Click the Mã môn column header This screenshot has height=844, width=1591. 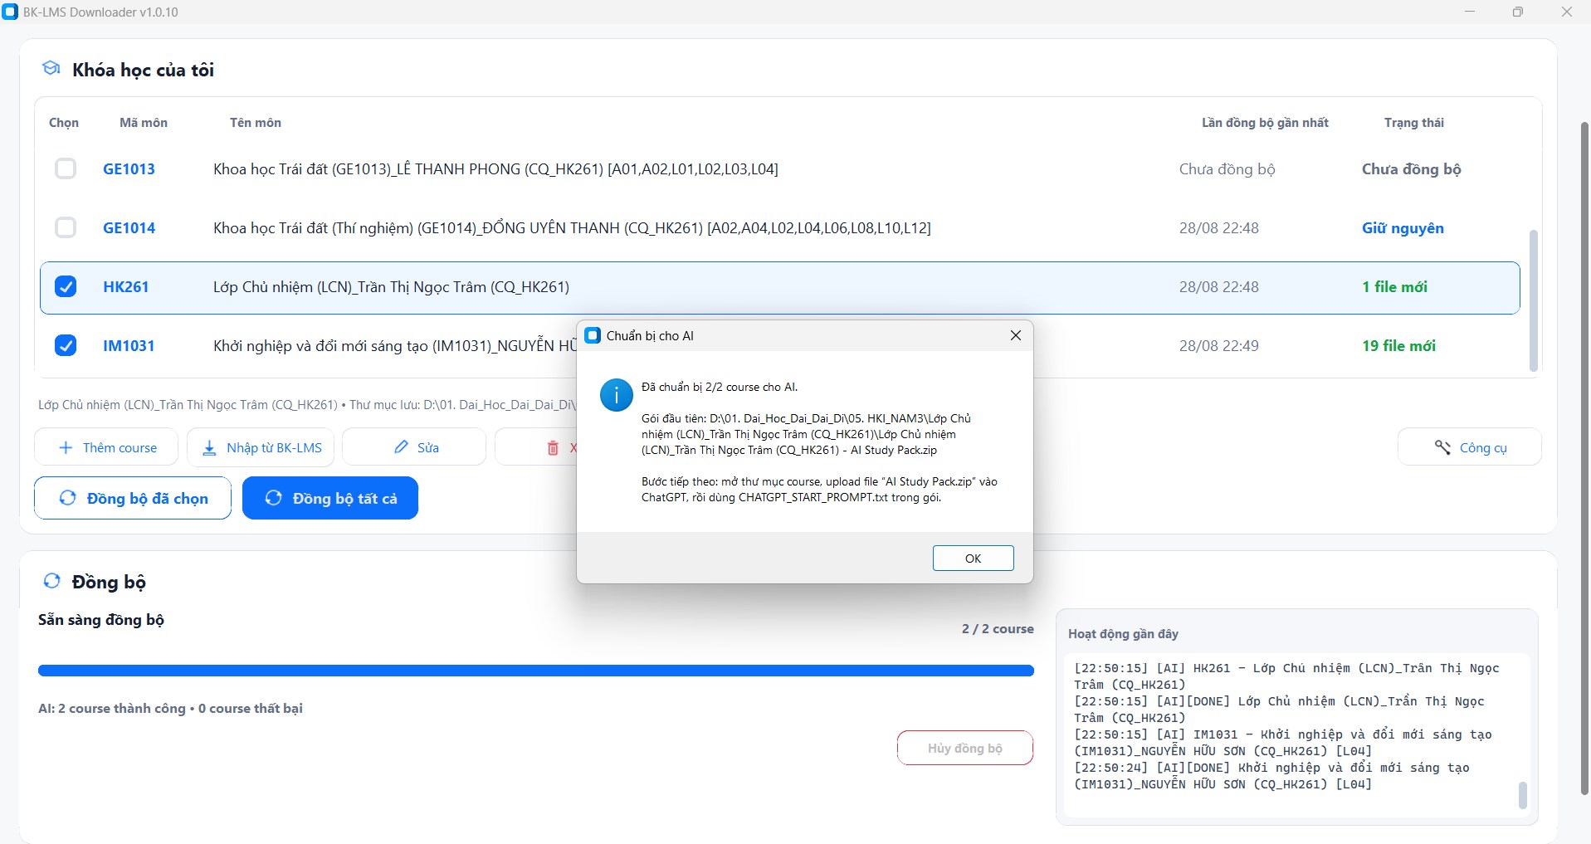pyautogui.click(x=144, y=123)
